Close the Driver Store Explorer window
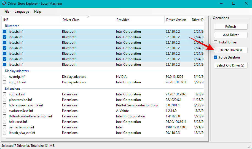This screenshot has height=149, width=252. click(246, 3)
